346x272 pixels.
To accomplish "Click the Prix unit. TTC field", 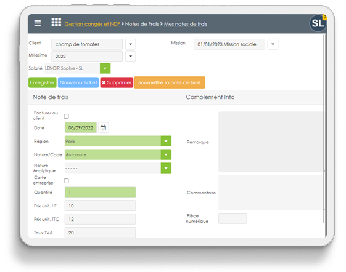I will coord(100,219).
